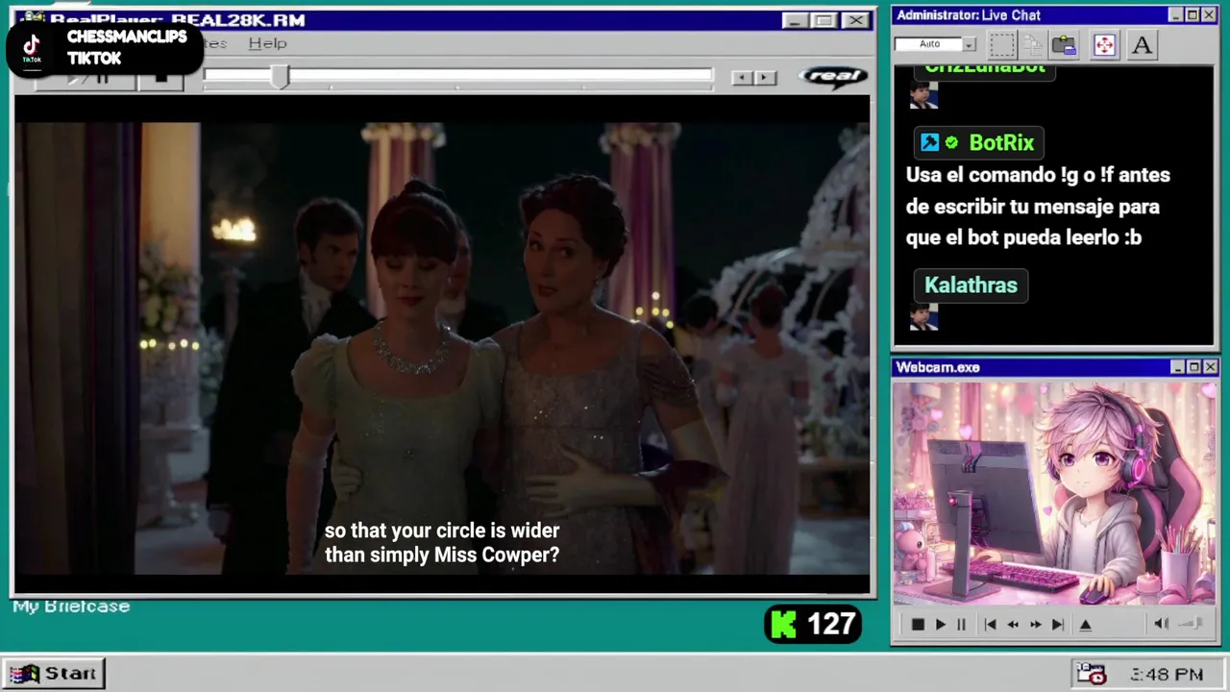This screenshot has width=1230, height=692.
Task: Click the My Briefcase desktop label
Action: (71, 606)
